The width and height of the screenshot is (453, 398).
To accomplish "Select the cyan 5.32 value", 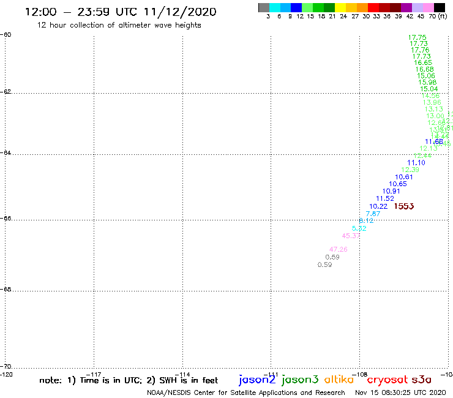I will pyautogui.click(x=359, y=228).
